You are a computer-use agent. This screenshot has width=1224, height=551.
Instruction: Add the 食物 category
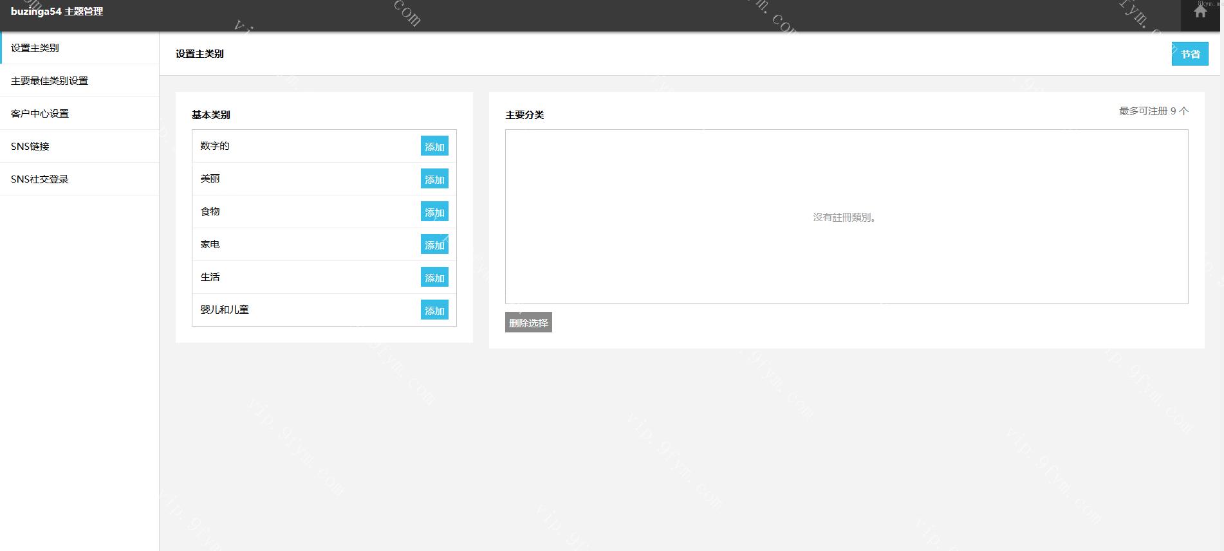coord(434,212)
